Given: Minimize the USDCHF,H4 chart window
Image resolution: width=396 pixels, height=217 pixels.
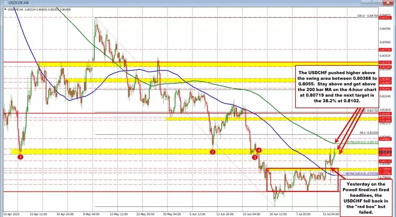Looking at the screenshot, I should [366, 3].
